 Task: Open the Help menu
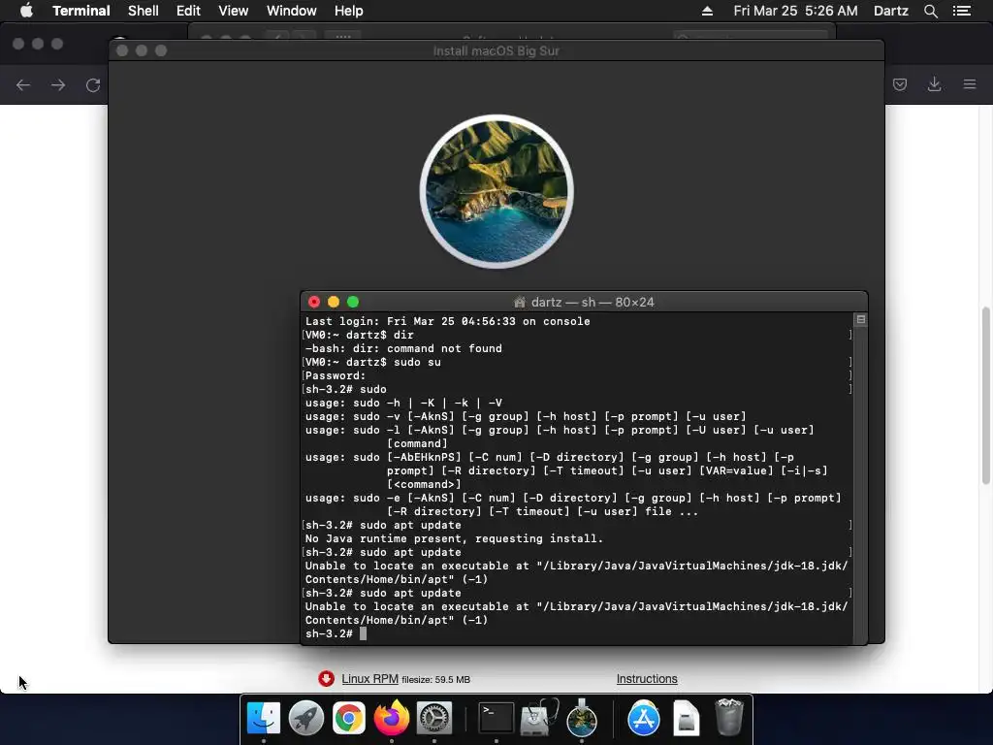point(349,11)
